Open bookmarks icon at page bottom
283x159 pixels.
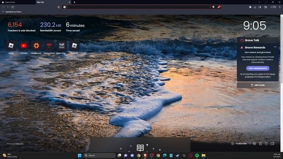[260, 144]
